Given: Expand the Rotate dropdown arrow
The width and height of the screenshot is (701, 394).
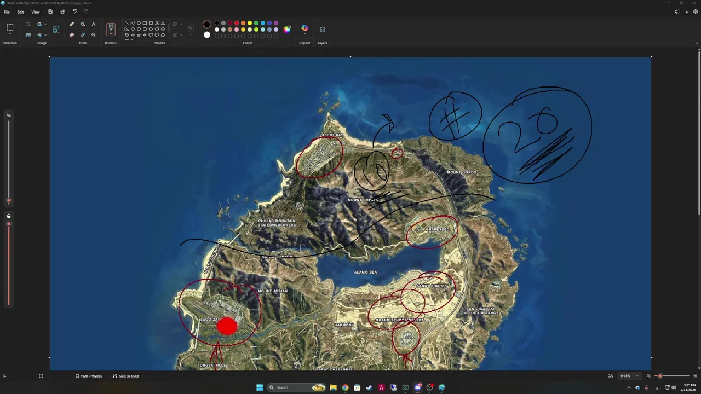Looking at the screenshot, I should pos(45,24).
